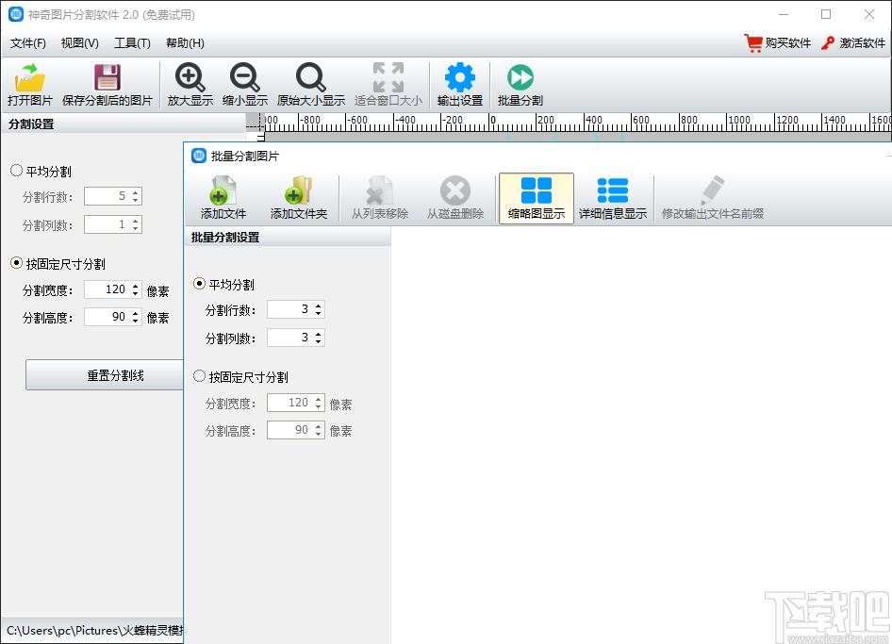
Task: Select 缩略图显示 thumbnail view
Action: [x=536, y=198]
